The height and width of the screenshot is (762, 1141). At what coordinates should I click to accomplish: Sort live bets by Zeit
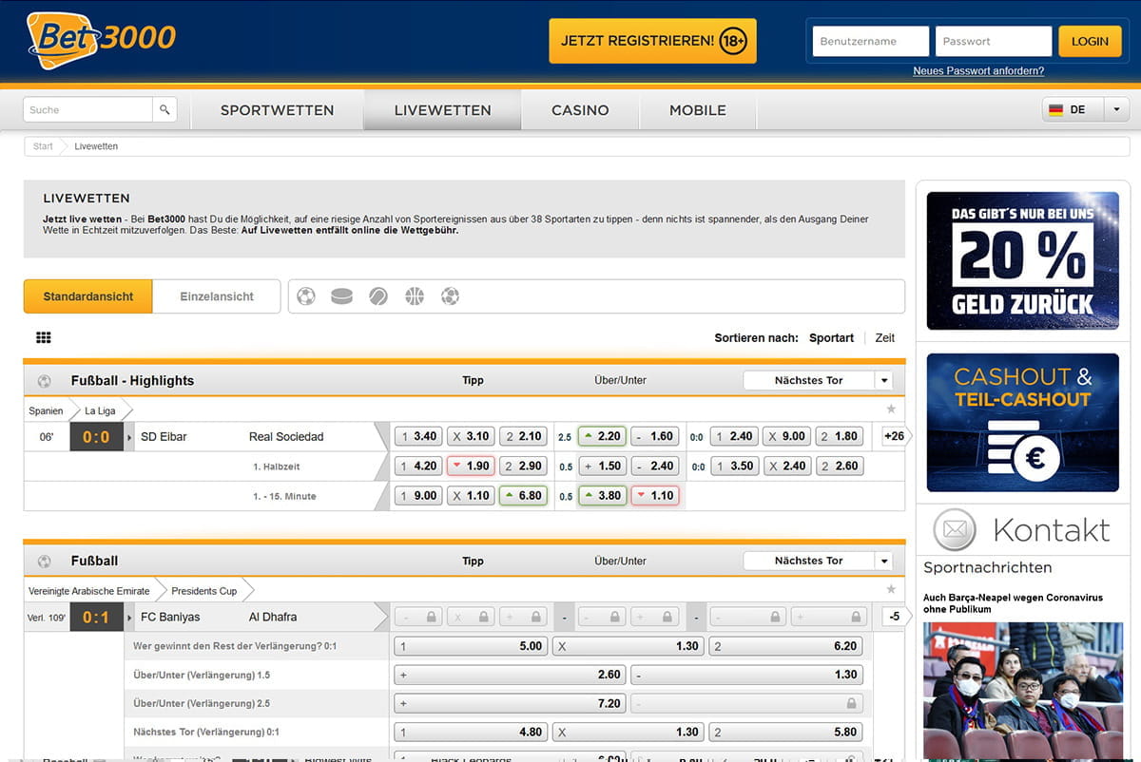[x=885, y=338]
